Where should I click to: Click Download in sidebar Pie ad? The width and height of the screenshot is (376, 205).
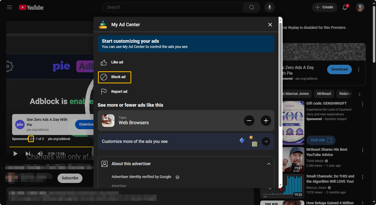(x=339, y=69)
